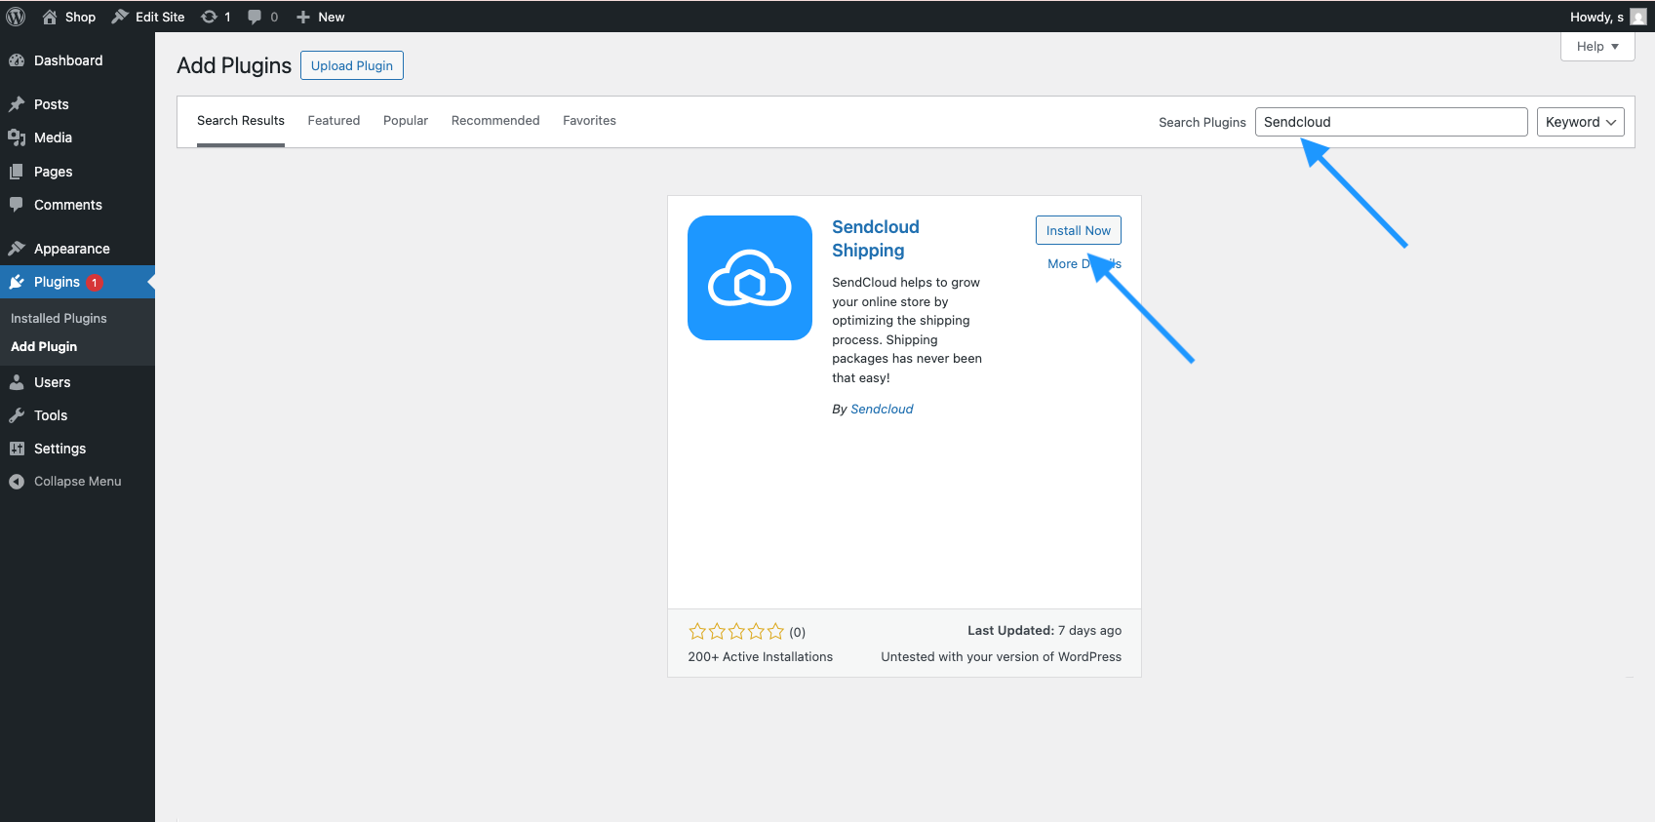
Task: Click the Sendcloud cloud logo thumbnail
Action: click(750, 278)
